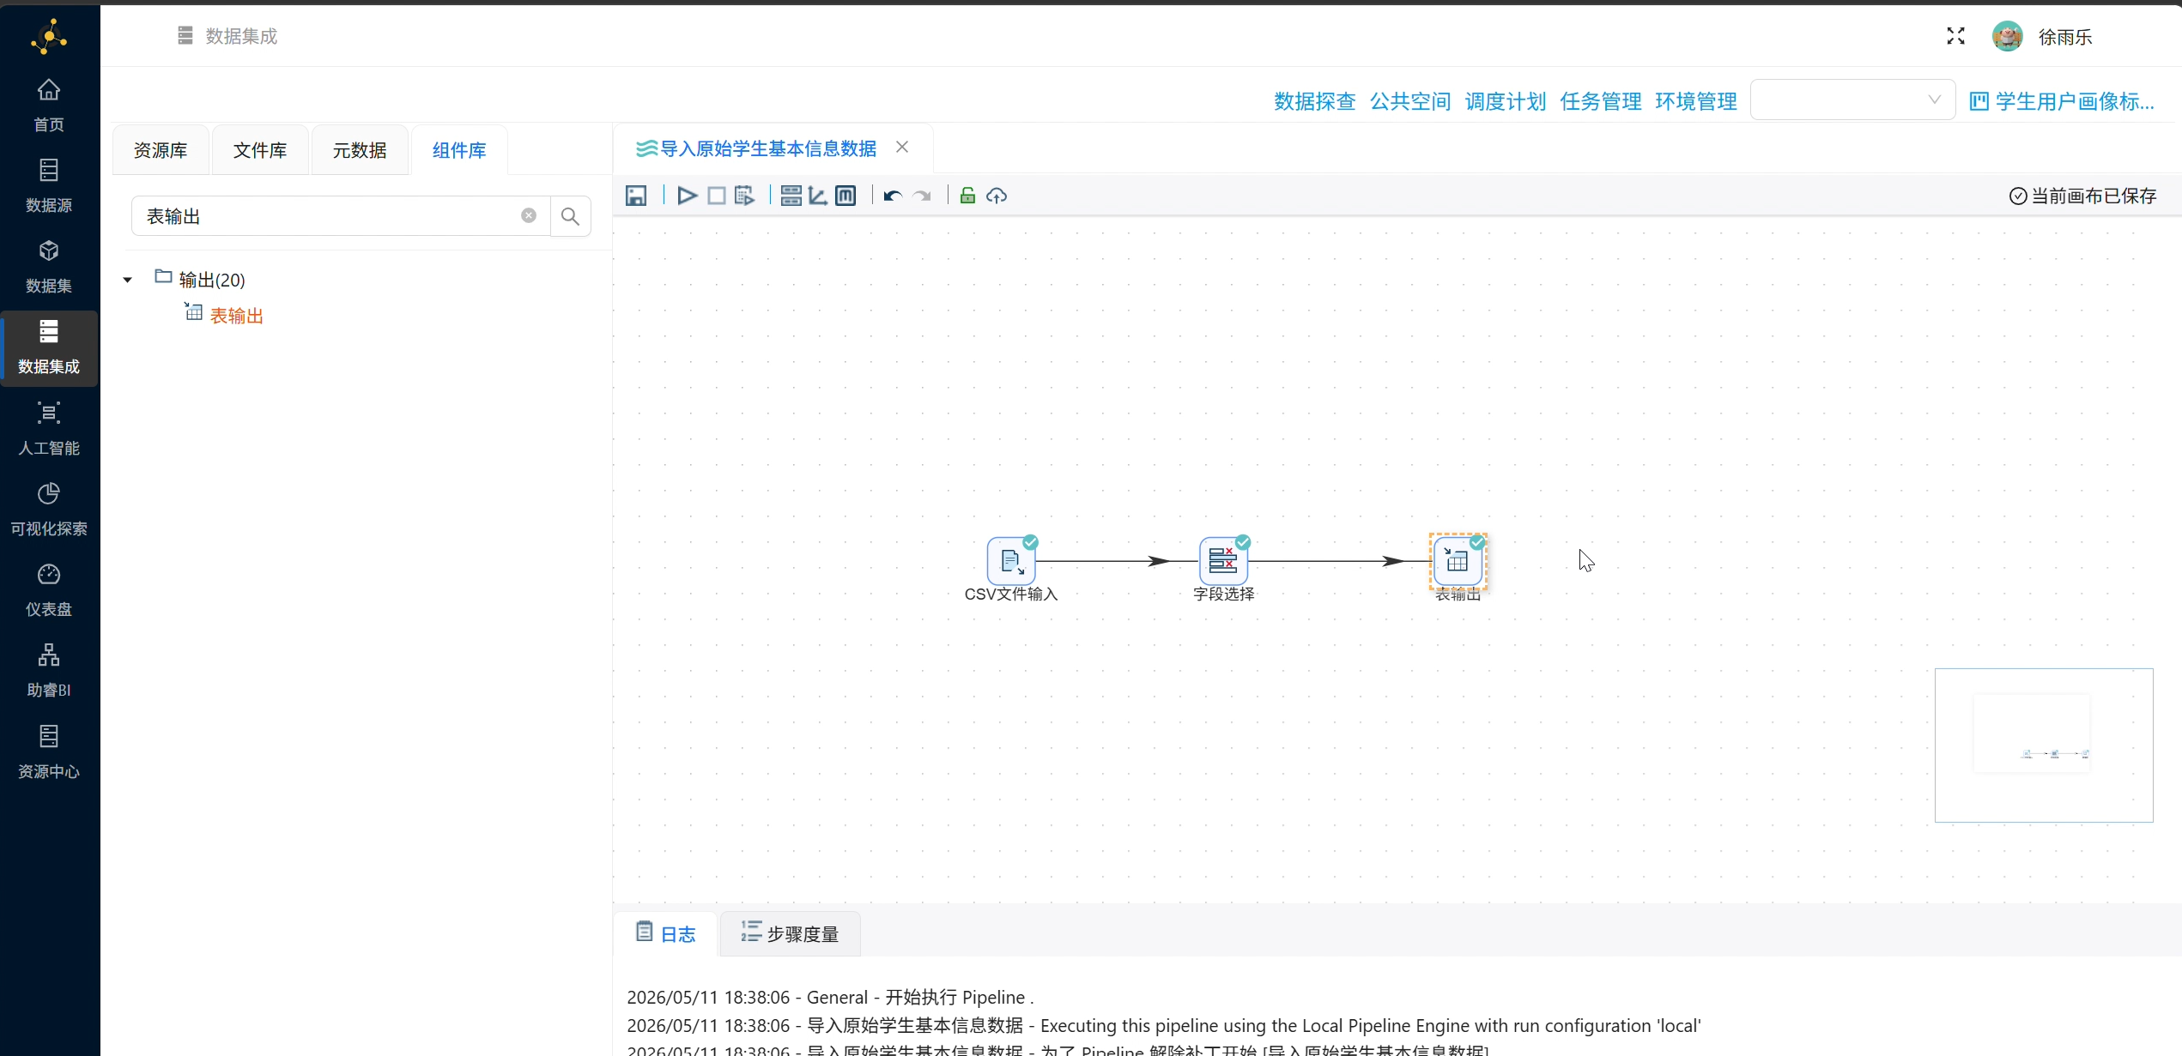Click the stacked server rows toolbar icon

(x=791, y=196)
